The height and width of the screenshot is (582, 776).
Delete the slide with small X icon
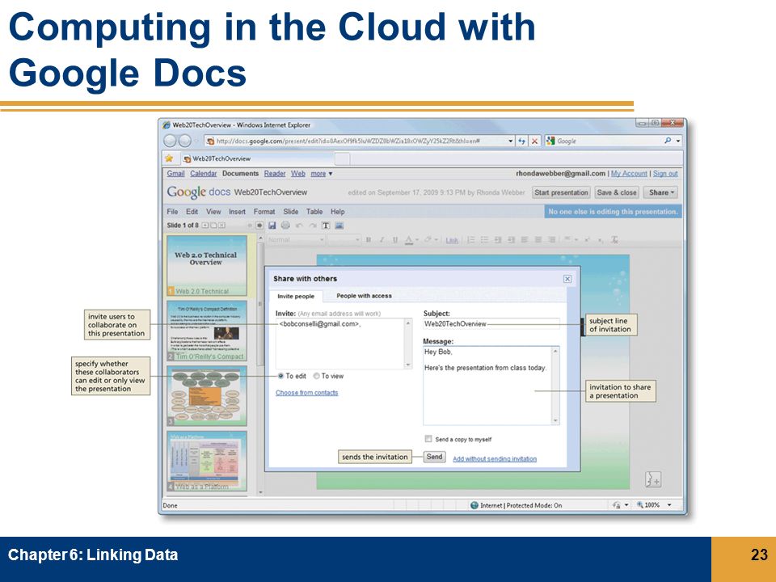221,226
